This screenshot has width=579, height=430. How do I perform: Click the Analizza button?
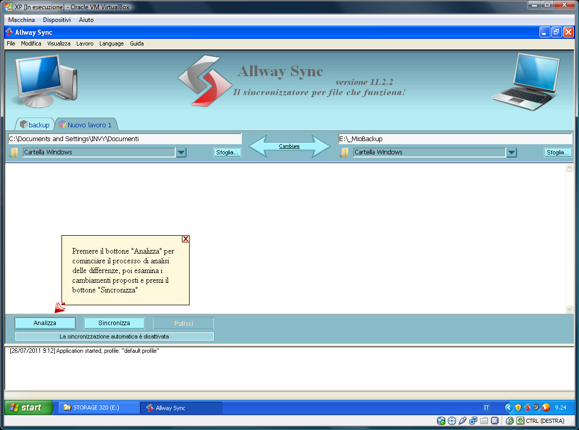[45, 323]
